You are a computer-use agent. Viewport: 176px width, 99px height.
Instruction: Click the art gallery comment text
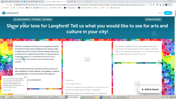coord(137,50)
